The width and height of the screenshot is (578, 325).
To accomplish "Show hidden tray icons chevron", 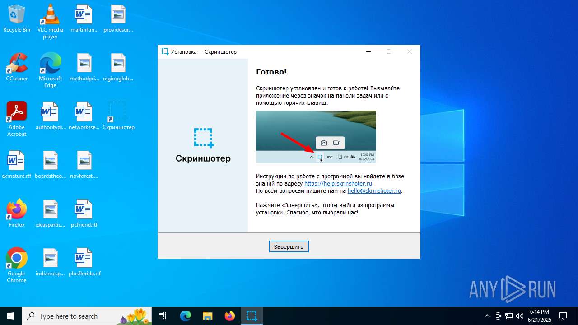I will coord(487,316).
